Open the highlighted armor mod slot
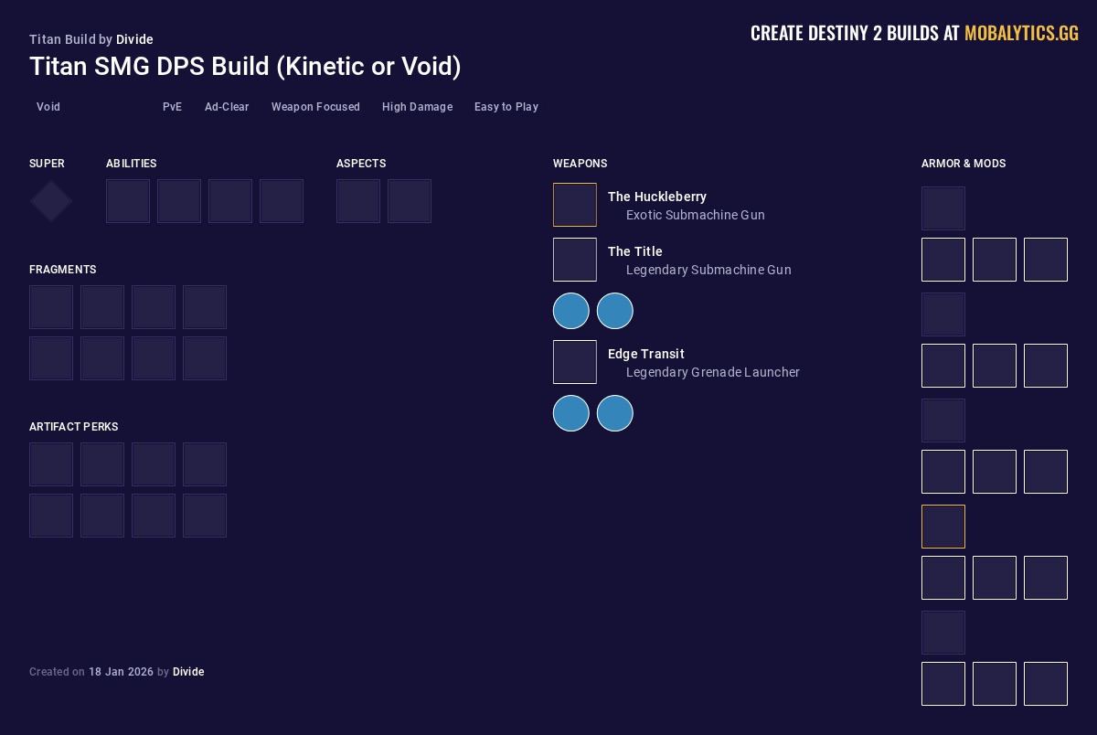This screenshot has height=735, width=1097. [x=943, y=527]
